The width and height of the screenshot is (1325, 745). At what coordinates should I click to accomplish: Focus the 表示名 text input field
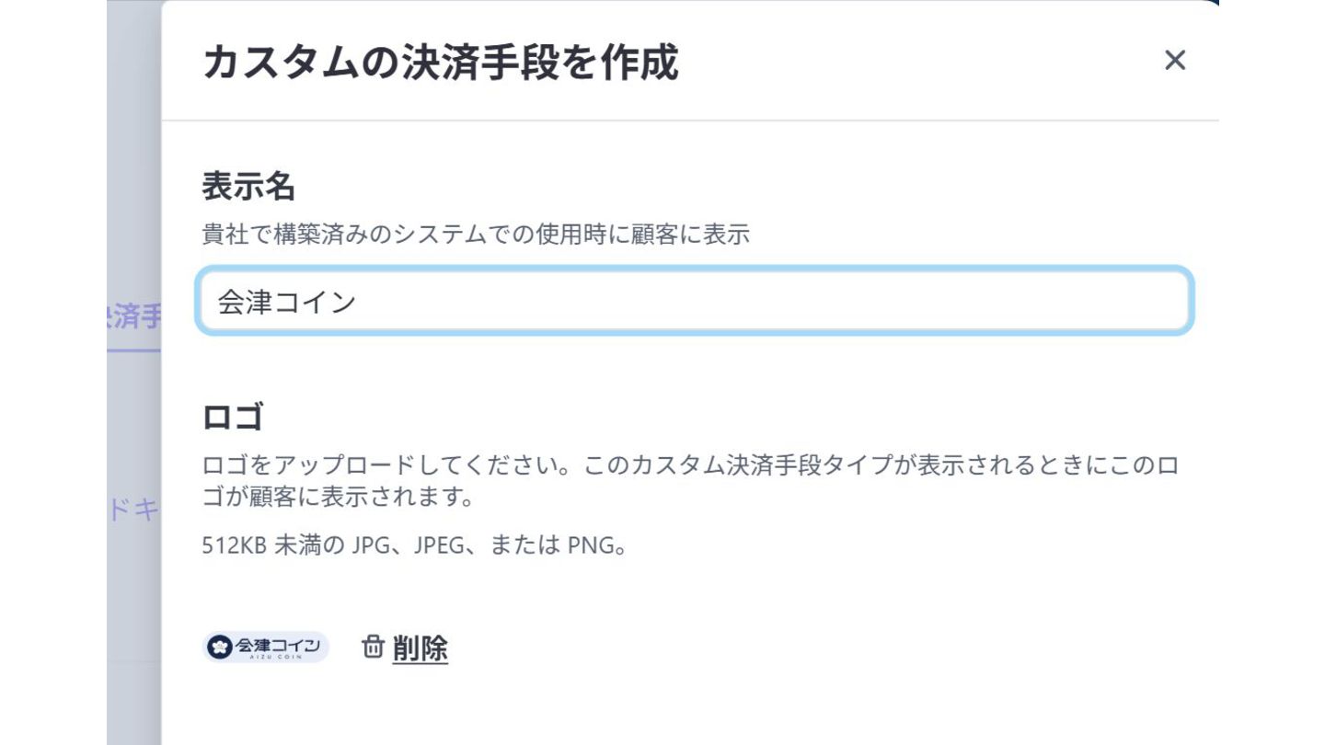pos(695,302)
